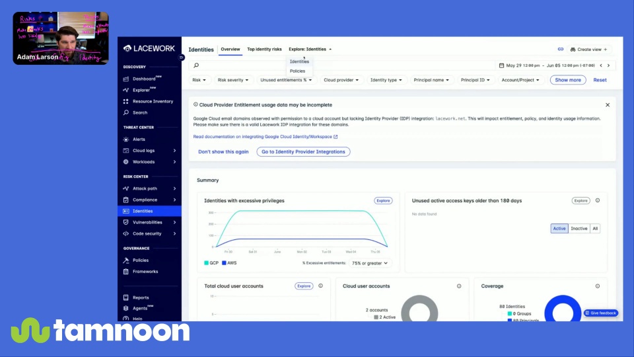Screen dimensions: 634x357
Task: Close the incomplete data warning banner
Action: [x=608, y=105]
